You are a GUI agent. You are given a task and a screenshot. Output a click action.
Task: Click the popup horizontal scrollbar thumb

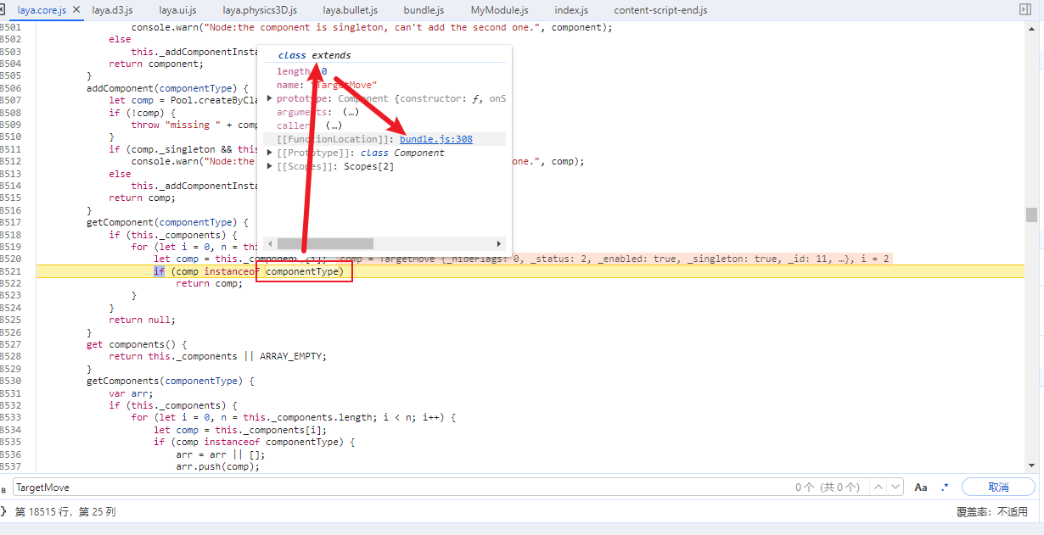[x=325, y=243]
